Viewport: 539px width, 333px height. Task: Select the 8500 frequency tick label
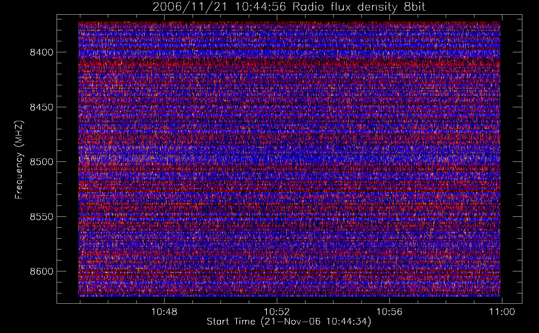[42, 162]
